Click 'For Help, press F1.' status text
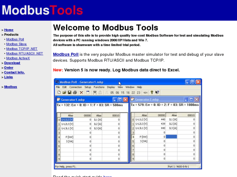 tap(66, 167)
